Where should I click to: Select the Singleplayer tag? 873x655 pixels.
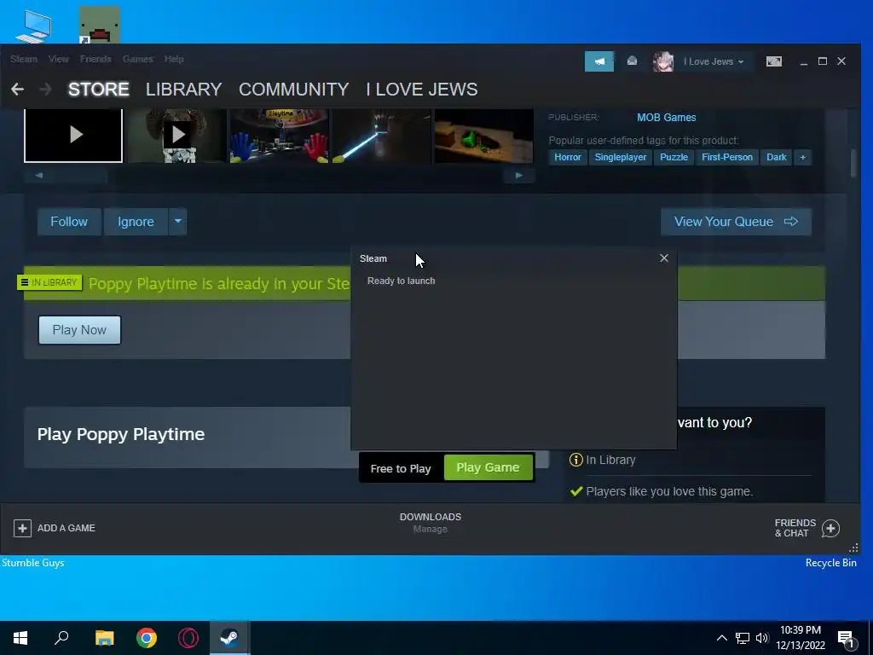621,157
